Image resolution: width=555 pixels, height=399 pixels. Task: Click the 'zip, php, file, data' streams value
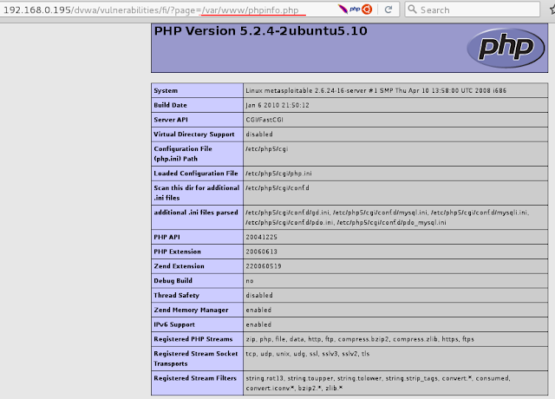360,339
